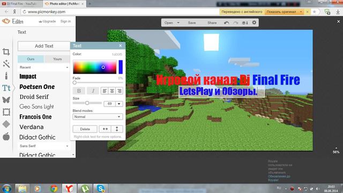Expand the Open dropdown arrow
The height and width of the screenshot is (193, 343).
[178, 23]
